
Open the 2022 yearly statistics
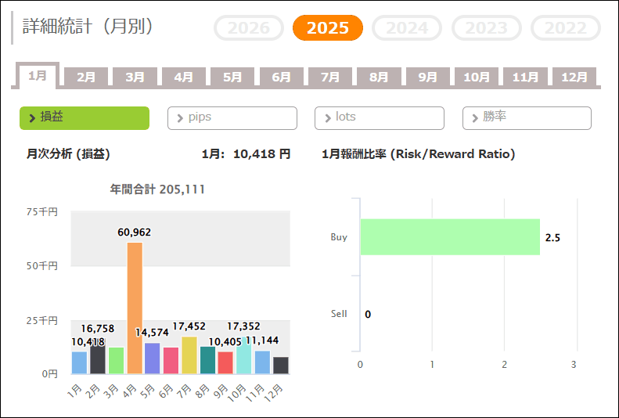[565, 28]
